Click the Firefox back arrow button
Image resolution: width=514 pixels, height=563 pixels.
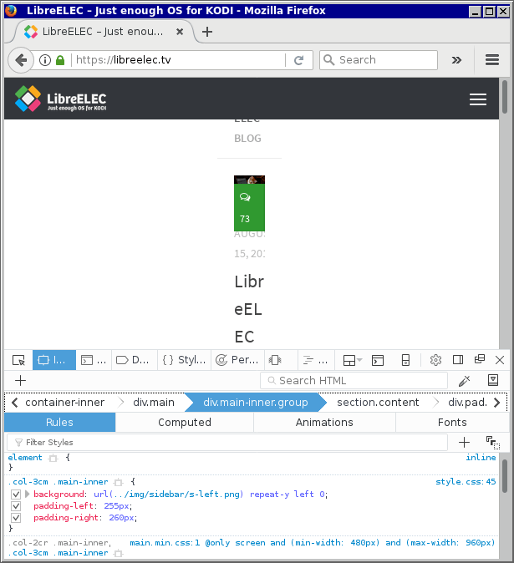22,60
